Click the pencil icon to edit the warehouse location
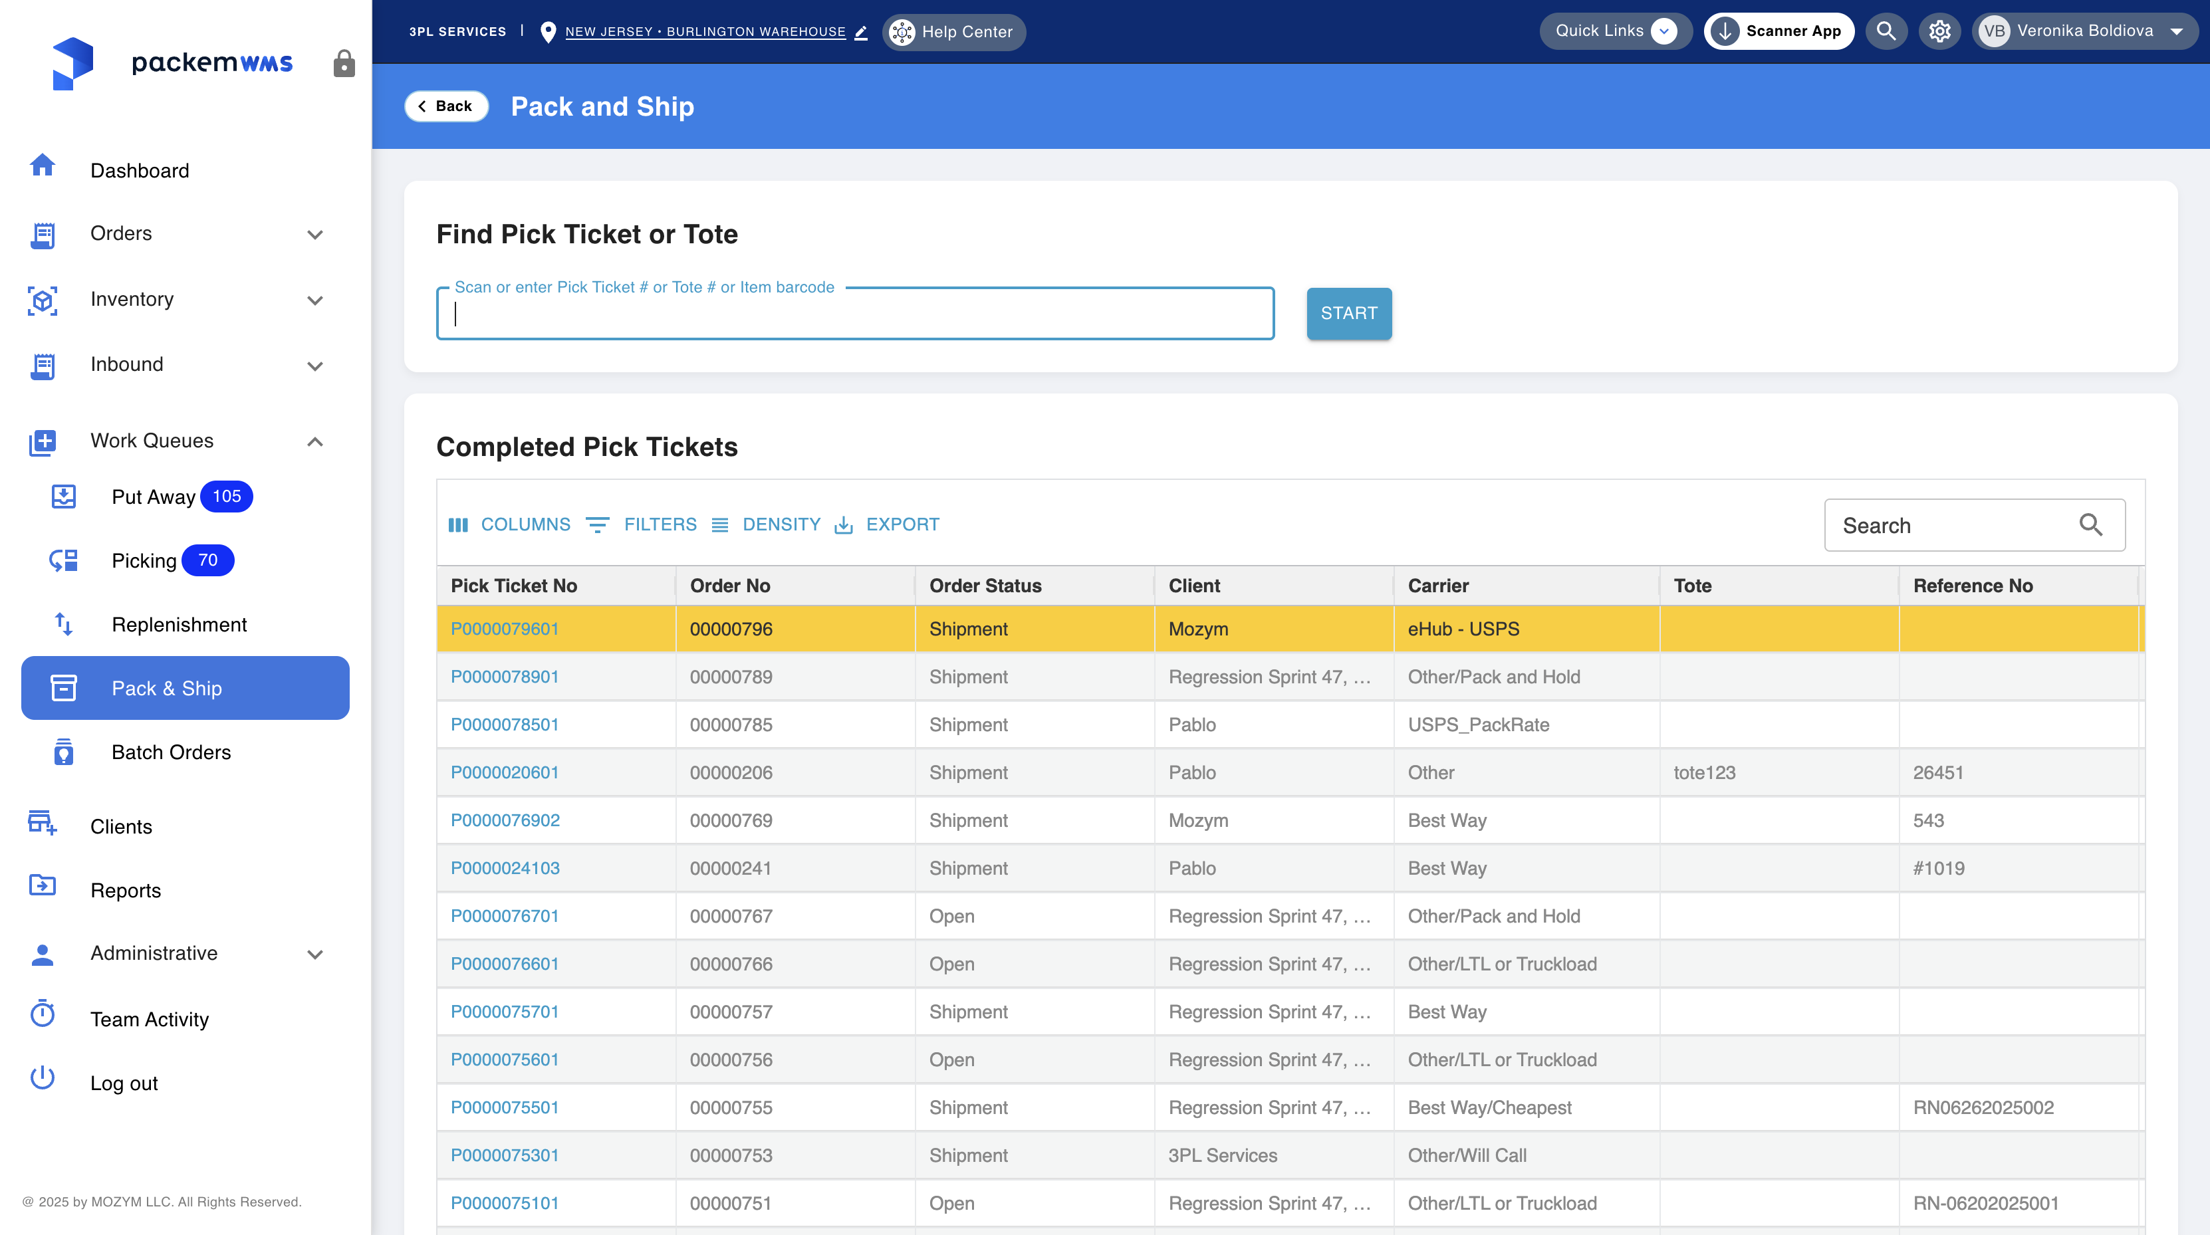This screenshot has width=2210, height=1235. pos(862,33)
